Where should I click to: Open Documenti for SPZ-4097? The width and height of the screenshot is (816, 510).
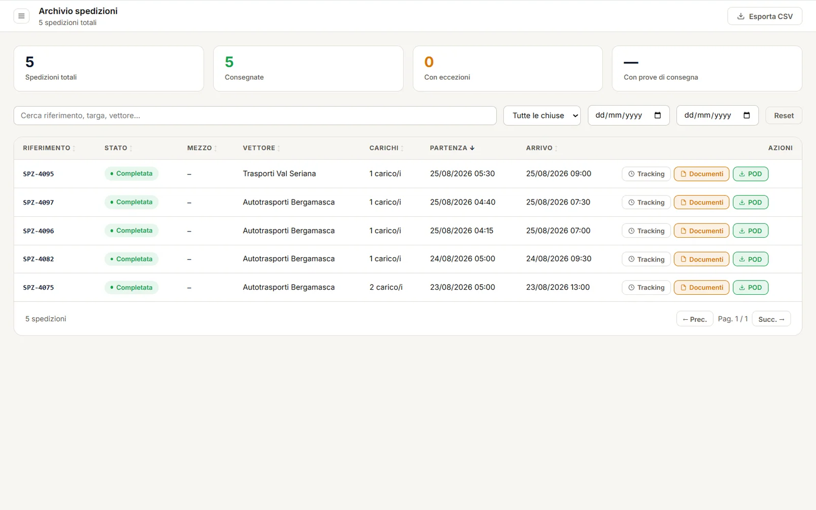tap(702, 202)
